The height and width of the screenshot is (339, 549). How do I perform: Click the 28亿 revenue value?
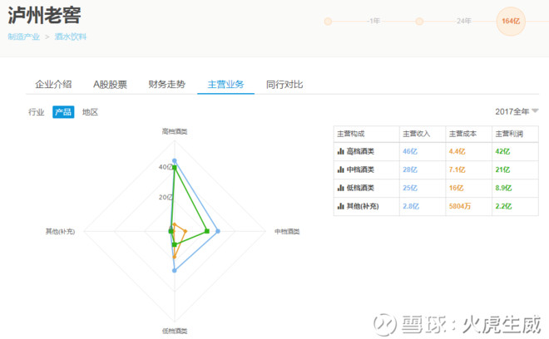point(410,169)
